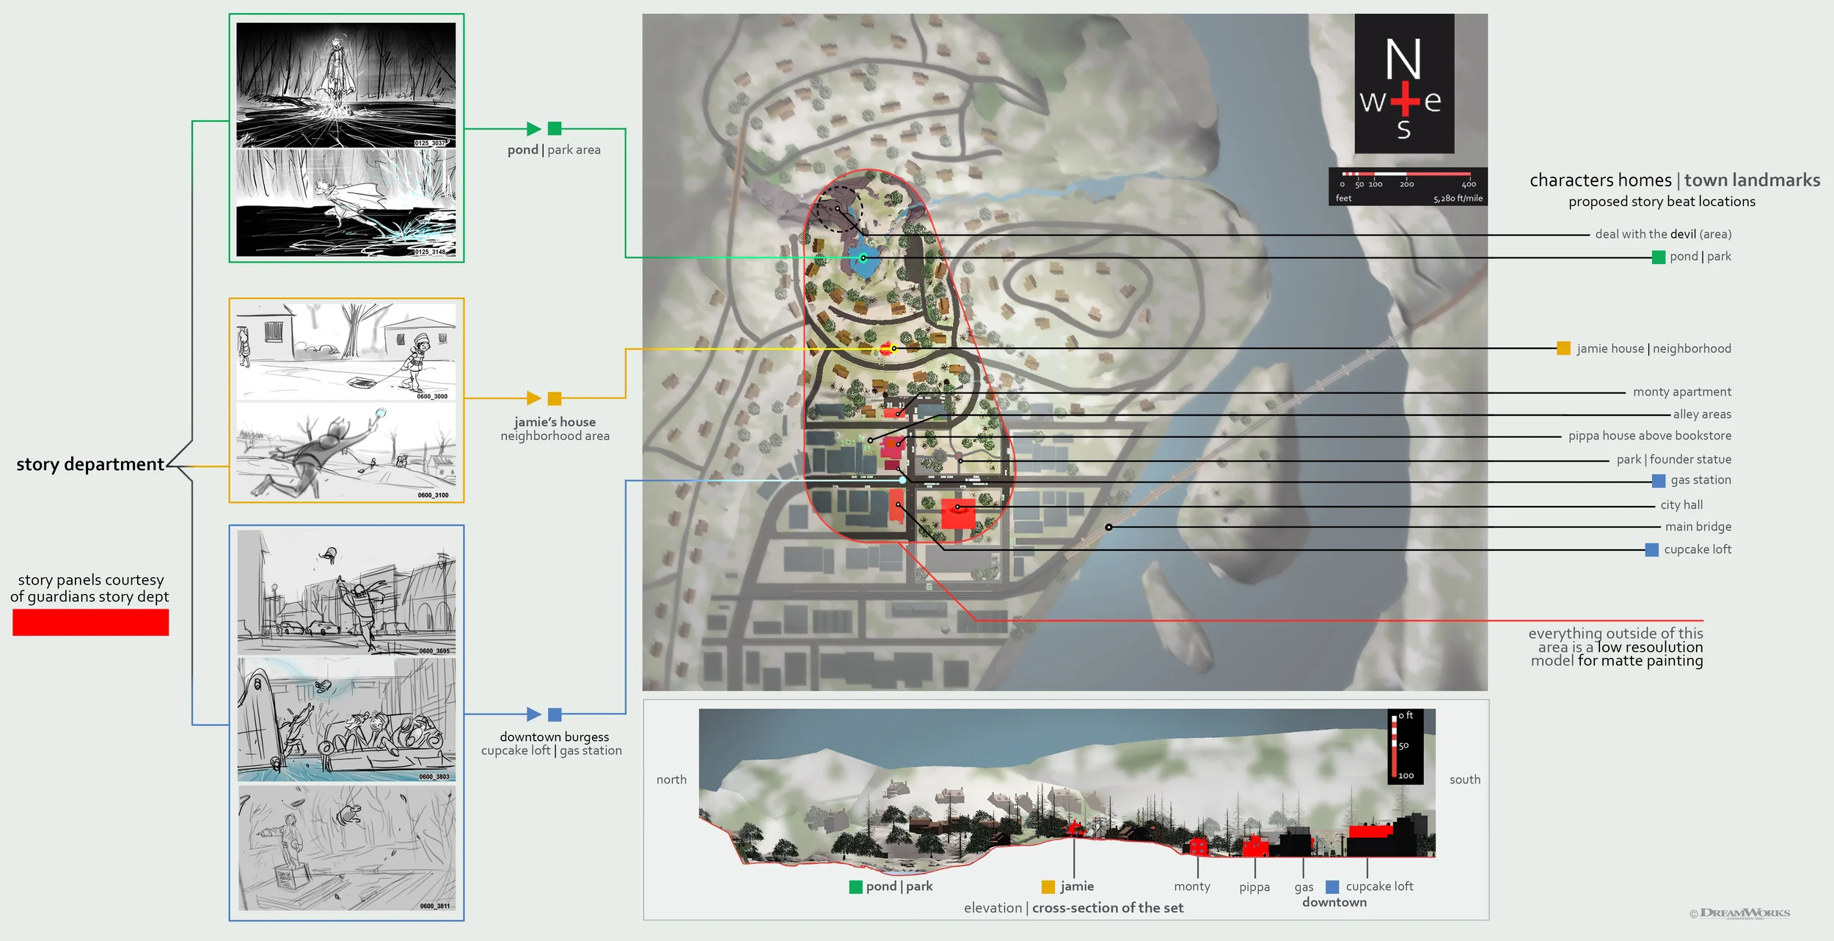This screenshot has height=941, width=1834.
Task: Click the park | founder statue label
Action: tap(1674, 459)
